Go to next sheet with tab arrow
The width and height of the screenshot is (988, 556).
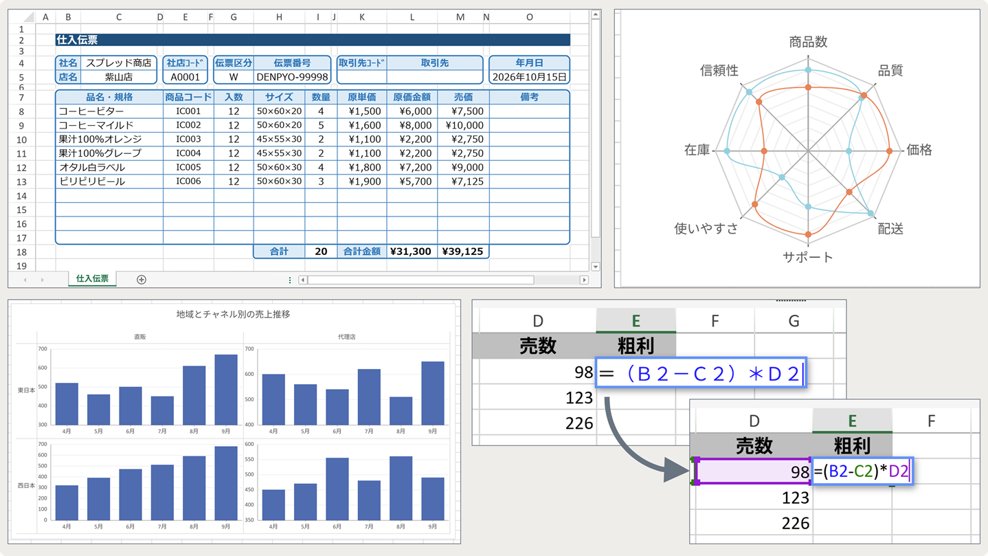point(42,280)
